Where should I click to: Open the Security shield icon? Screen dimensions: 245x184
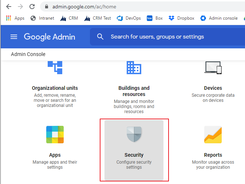point(134,135)
